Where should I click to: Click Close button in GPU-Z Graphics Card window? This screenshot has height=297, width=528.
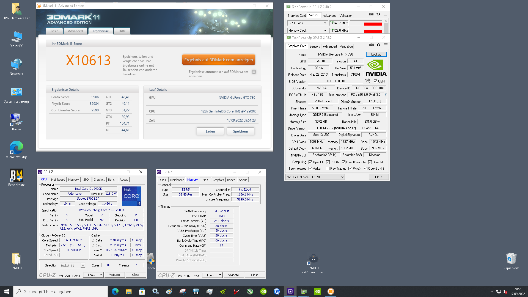pos(379,177)
